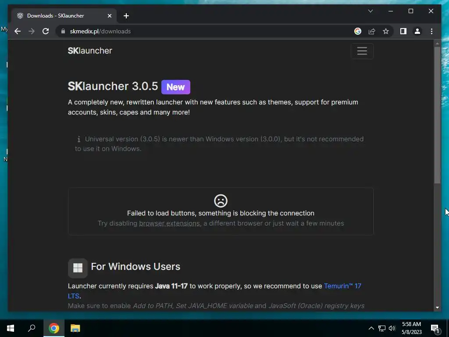This screenshot has height=337, width=449.
Task: Click the scrollbar up arrow
Action: pyautogui.click(x=437, y=43)
